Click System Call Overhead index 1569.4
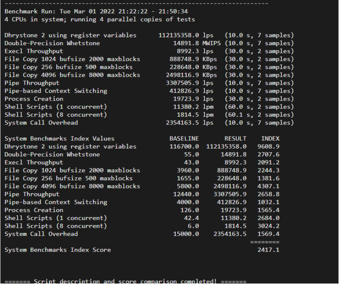339x284 pixels. coord(268,234)
